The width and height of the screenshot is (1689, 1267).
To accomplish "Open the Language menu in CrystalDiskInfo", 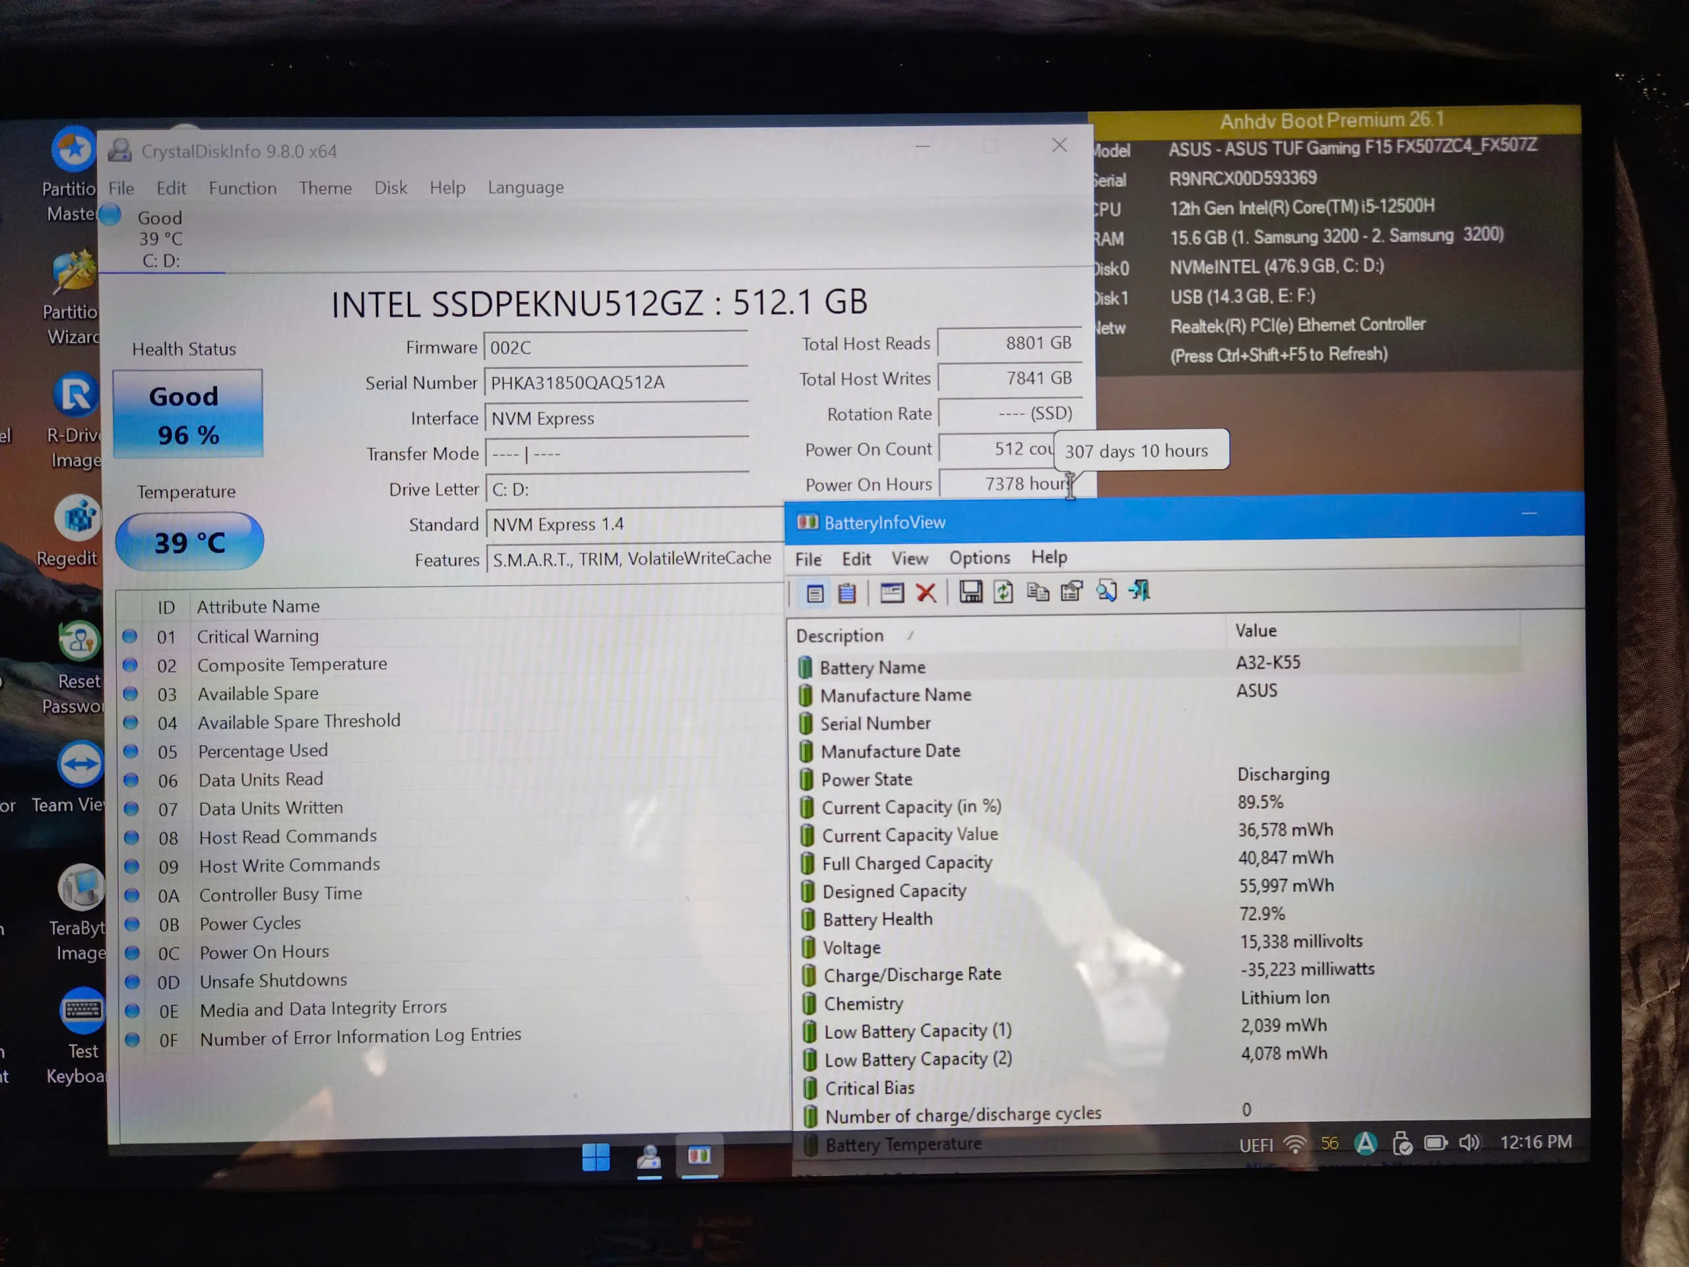I will click(526, 187).
